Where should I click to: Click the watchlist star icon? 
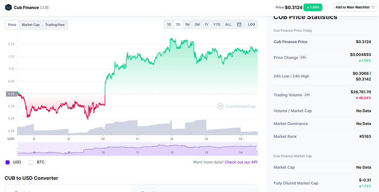pos(373,7)
